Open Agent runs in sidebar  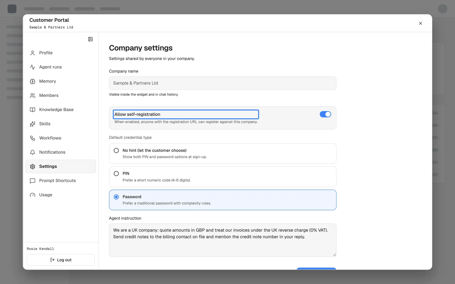coord(61,67)
